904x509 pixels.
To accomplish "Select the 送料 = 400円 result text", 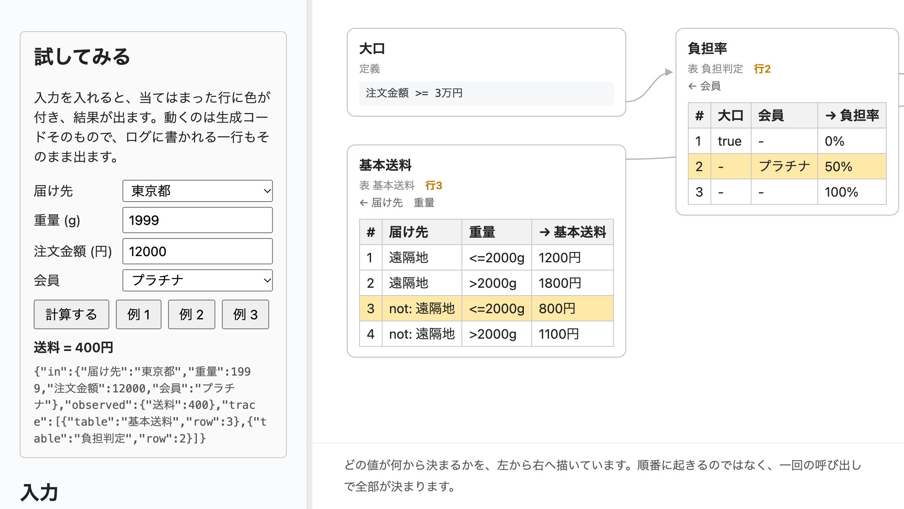I will click(x=74, y=348).
